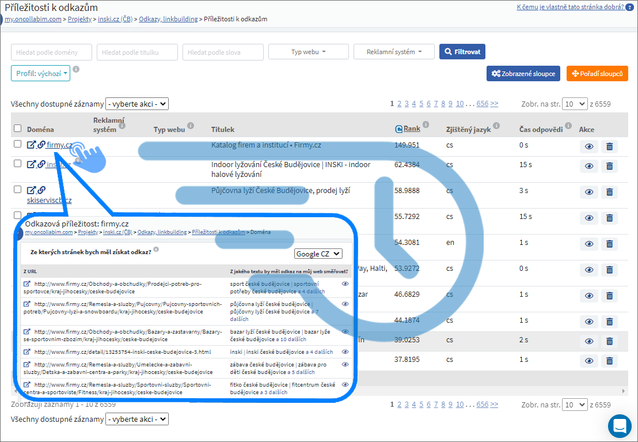Click the 'Hledat podle slova' input
Screen dimensions: 638x442
pos(223,52)
